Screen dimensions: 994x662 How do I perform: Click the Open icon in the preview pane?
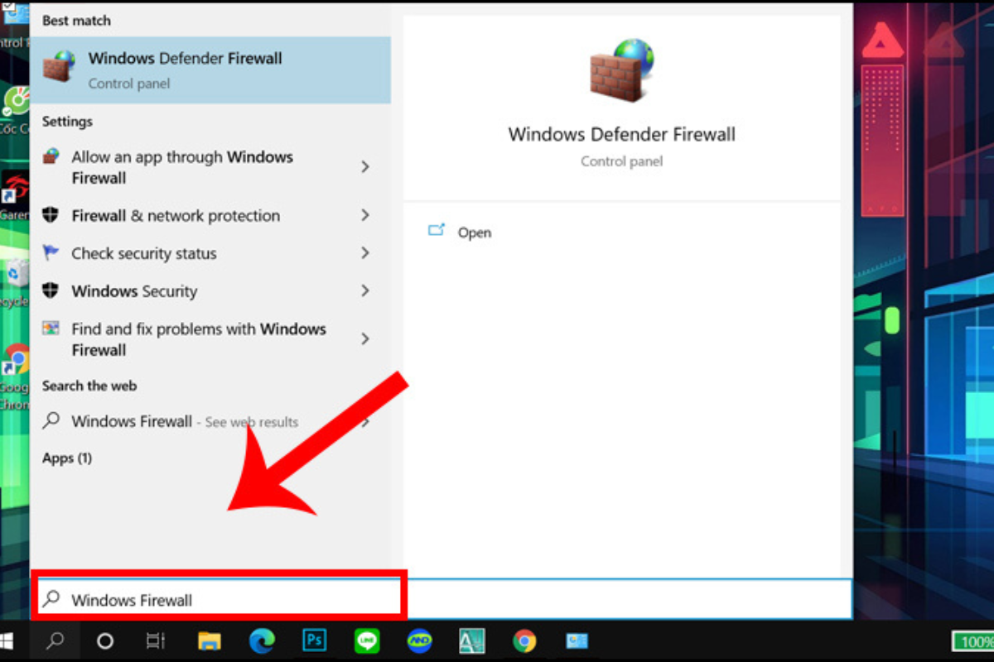point(437,231)
